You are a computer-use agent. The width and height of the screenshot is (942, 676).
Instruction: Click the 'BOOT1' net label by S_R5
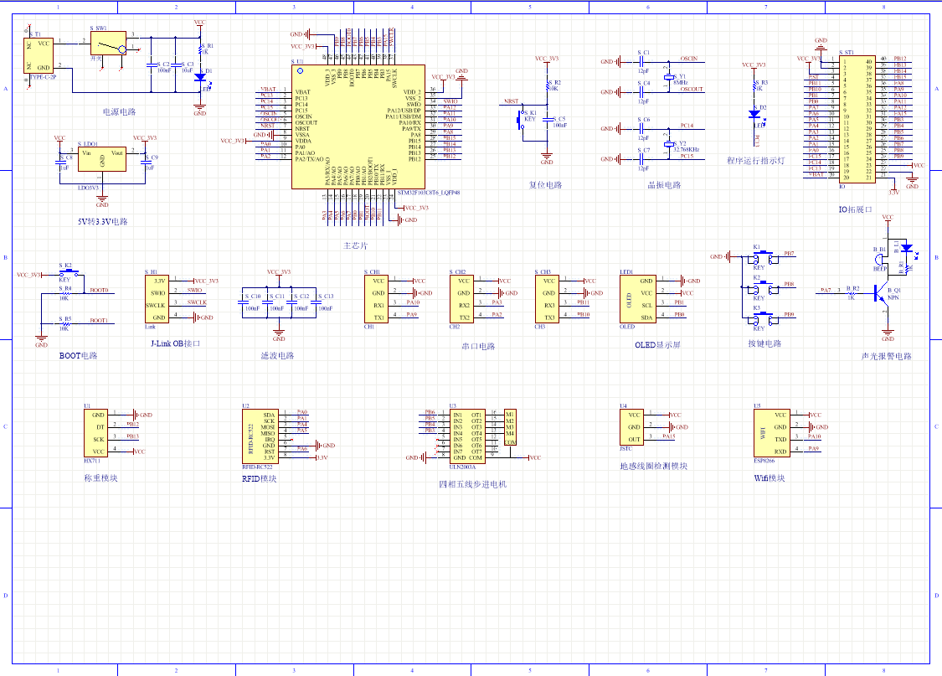[99, 321]
